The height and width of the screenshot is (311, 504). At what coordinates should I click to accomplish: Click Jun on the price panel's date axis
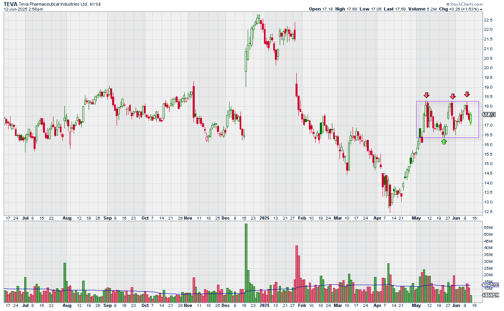(x=456, y=218)
